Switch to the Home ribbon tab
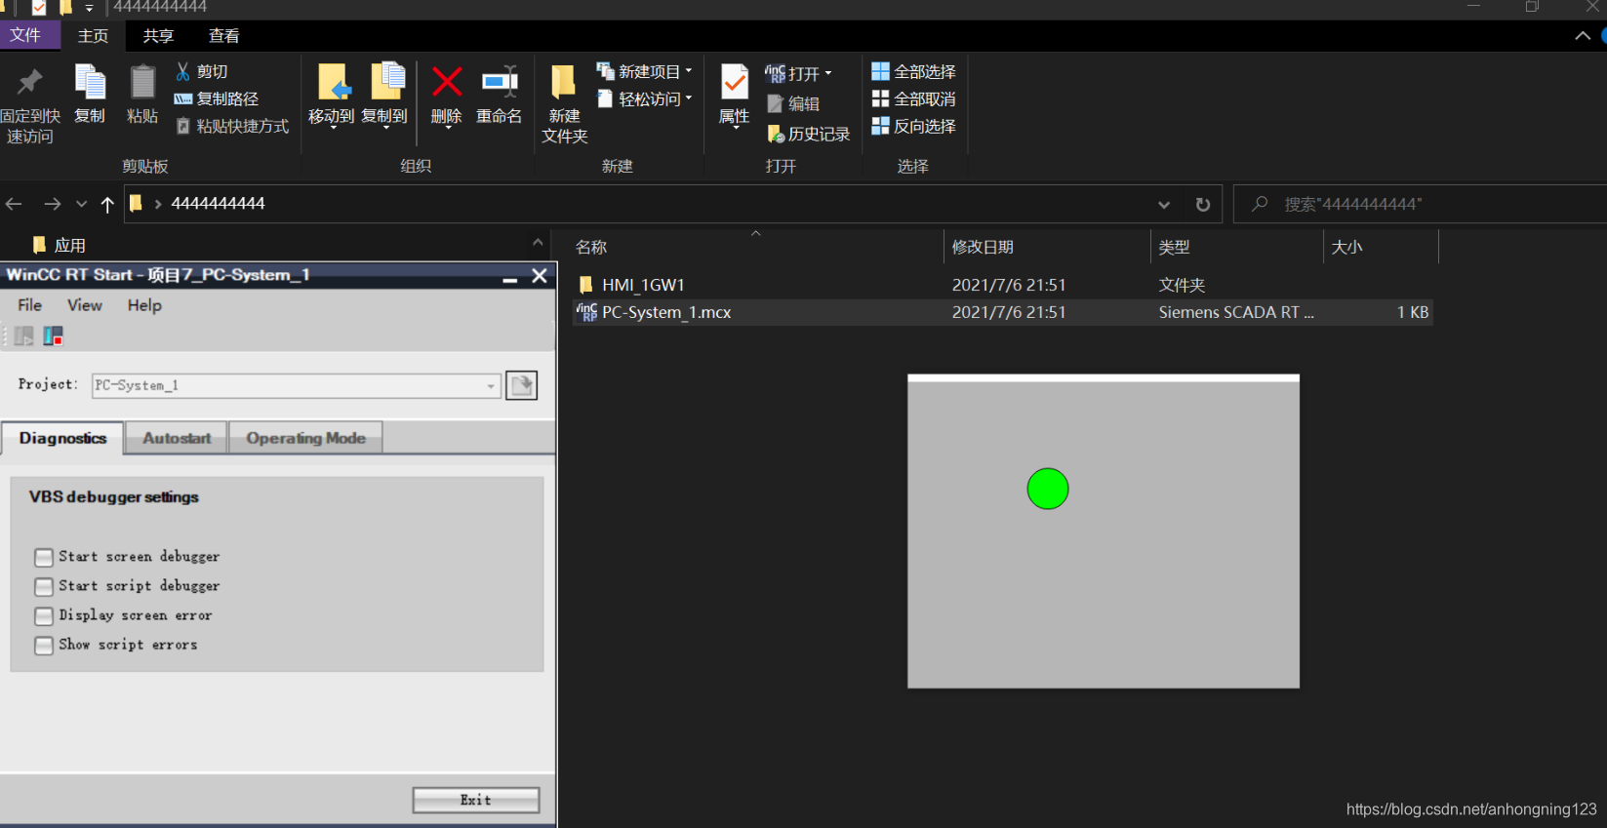The width and height of the screenshot is (1607, 828). (93, 35)
